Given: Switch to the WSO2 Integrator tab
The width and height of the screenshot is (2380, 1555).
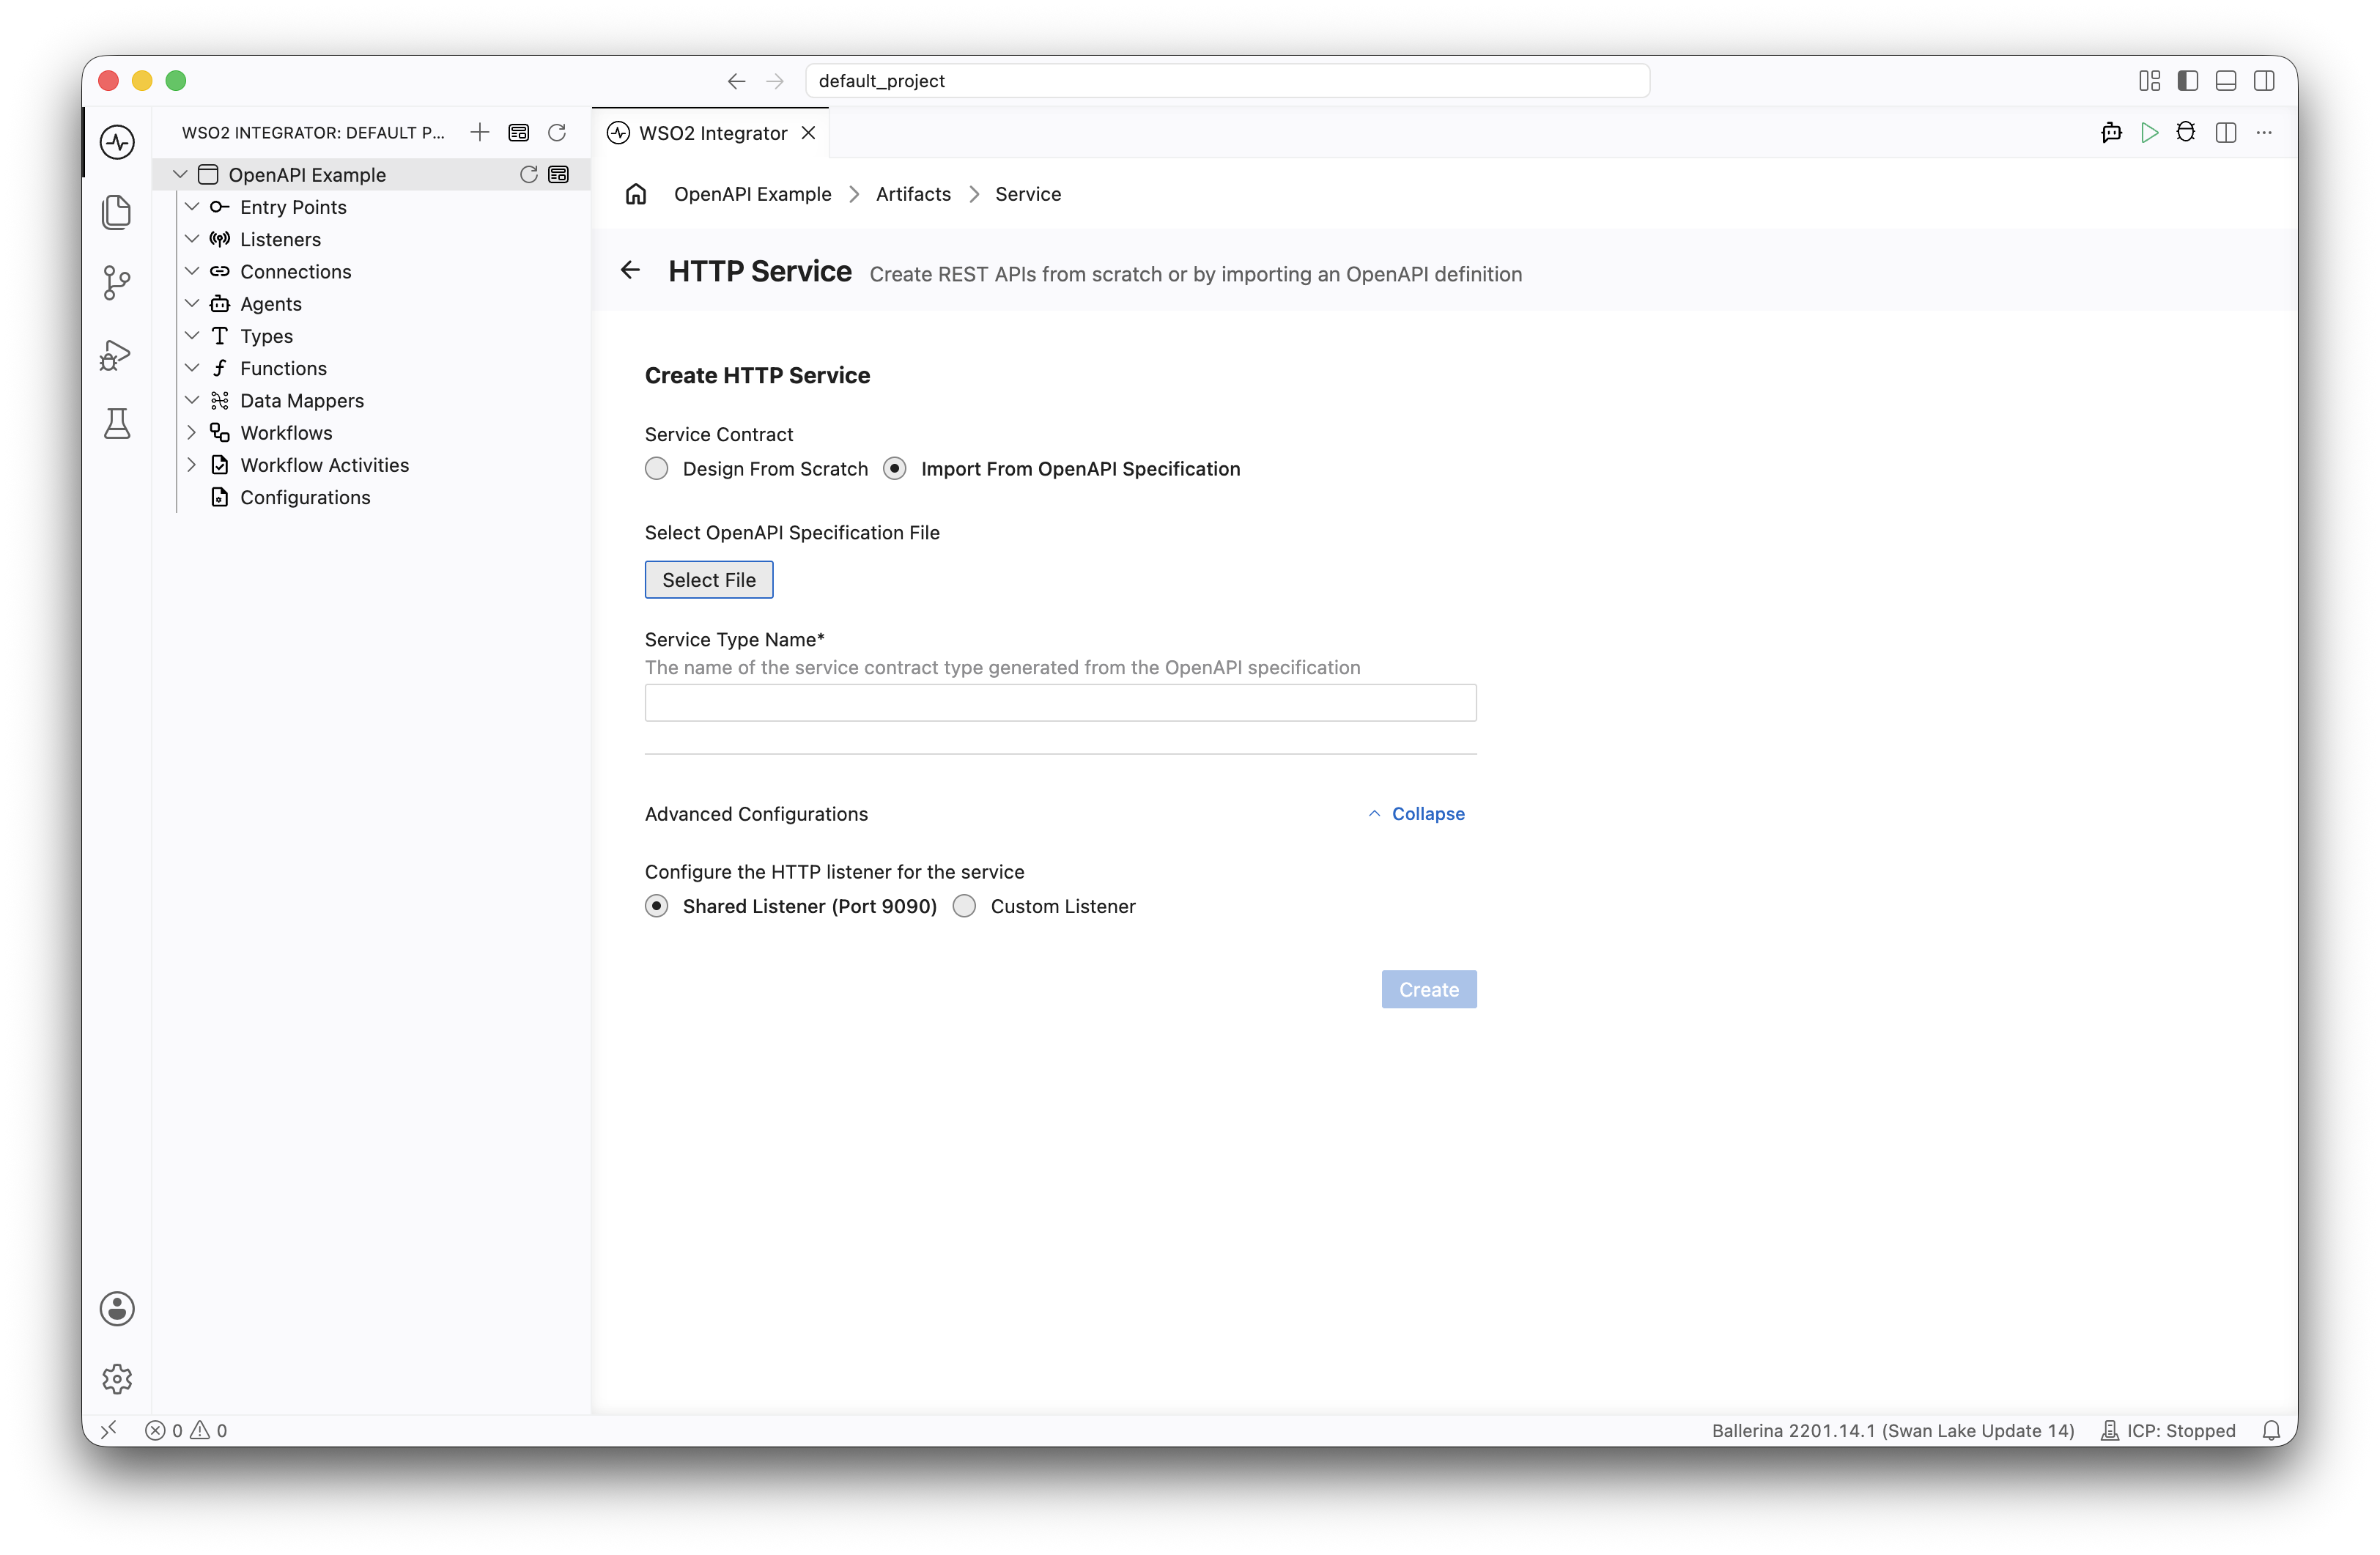Looking at the screenshot, I should point(712,133).
